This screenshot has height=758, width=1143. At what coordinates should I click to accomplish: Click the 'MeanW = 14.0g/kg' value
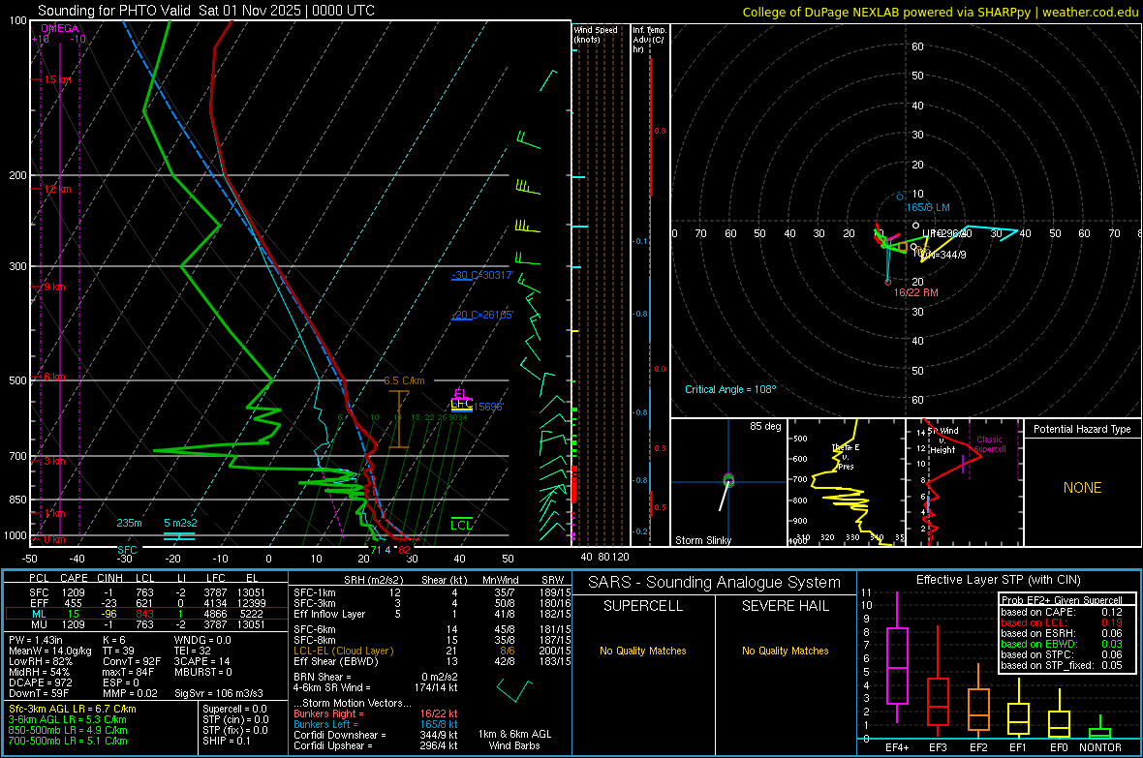pyautogui.click(x=50, y=651)
